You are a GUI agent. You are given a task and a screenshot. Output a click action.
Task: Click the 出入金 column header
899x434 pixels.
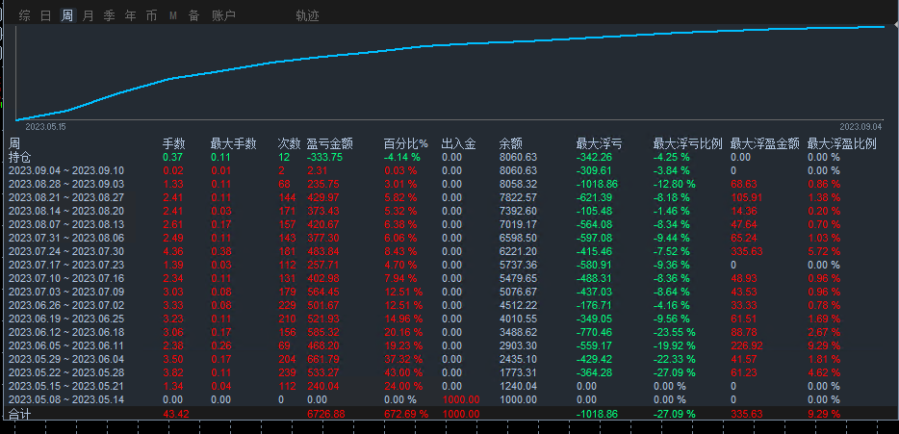coord(459,144)
